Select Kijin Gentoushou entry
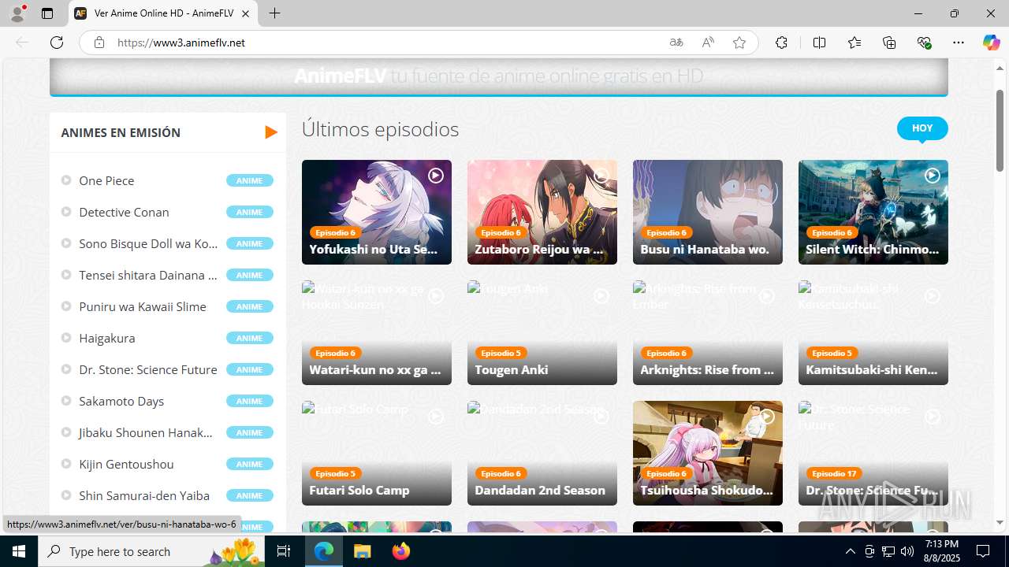Viewport: 1009px width, 567px height. click(126, 464)
